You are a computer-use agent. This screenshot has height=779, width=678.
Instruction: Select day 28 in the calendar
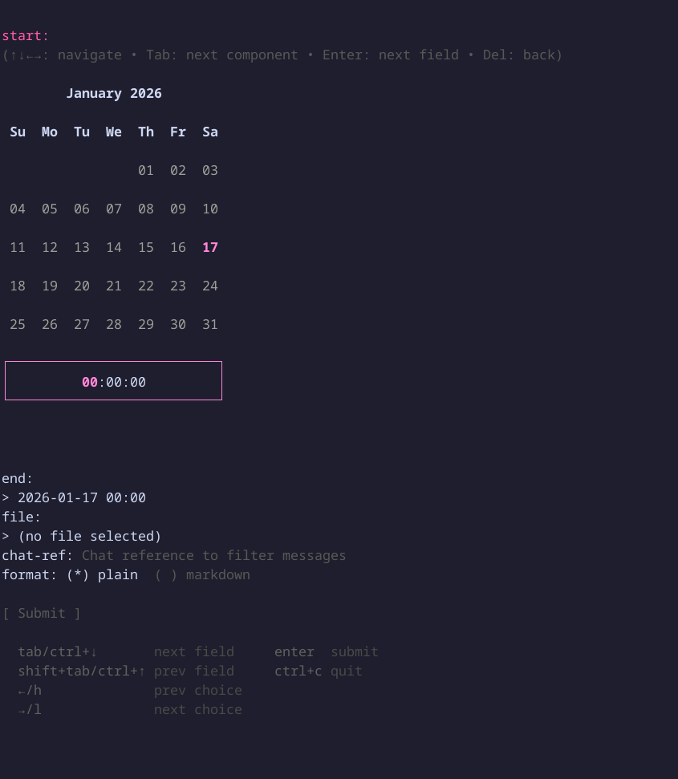pos(114,325)
